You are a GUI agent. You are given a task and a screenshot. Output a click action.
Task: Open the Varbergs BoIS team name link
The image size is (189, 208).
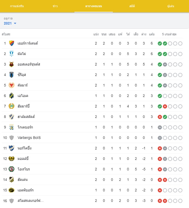[x=29, y=138]
